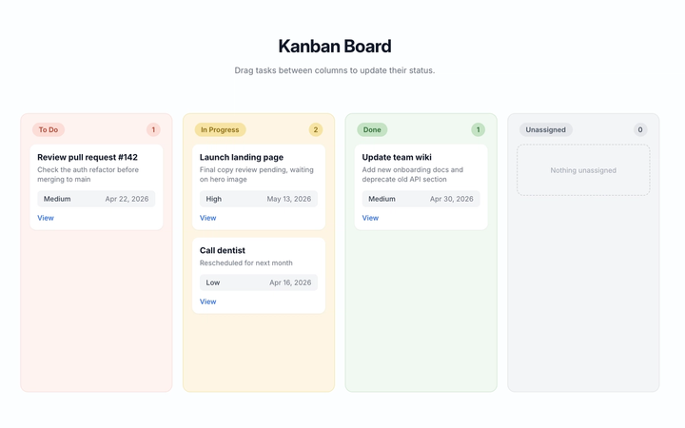Click the Medium priority on Update team wiki card
The width and height of the screenshot is (685, 428).
382,199
